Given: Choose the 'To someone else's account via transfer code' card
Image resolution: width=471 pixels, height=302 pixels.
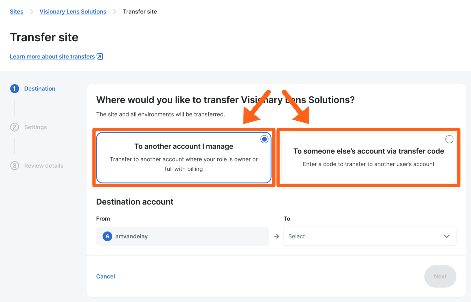Looking at the screenshot, I should [x=368, y=157].
